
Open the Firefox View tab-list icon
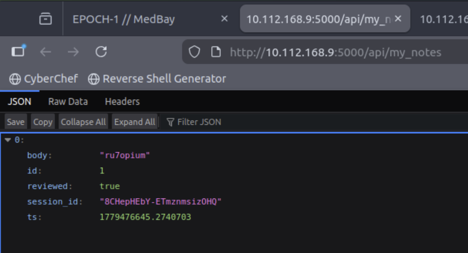45,19
